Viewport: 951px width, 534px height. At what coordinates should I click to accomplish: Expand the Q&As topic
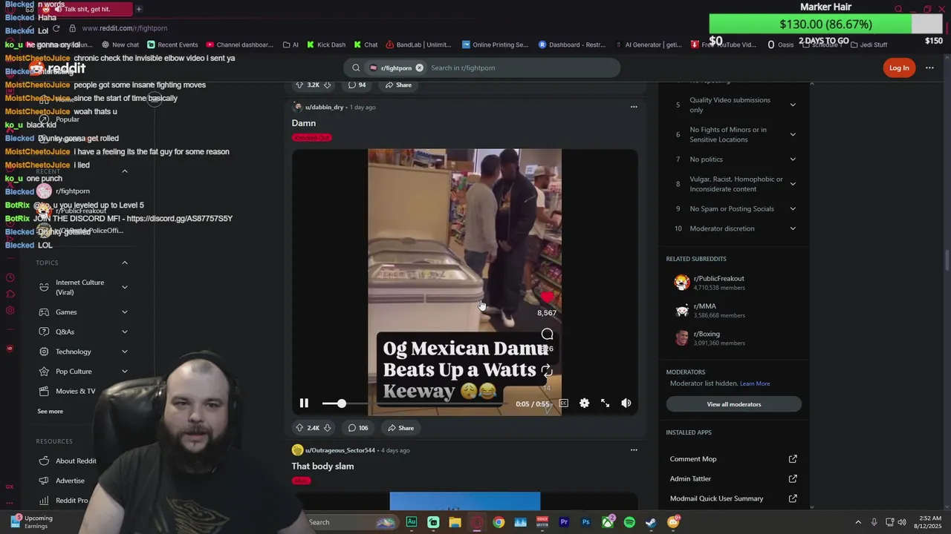(x=125, y=332)
